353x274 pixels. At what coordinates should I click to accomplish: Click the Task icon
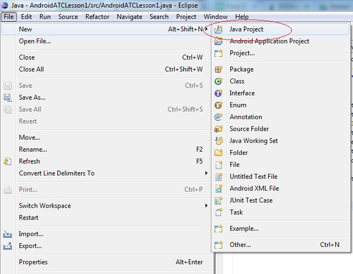tap(218, 212)
